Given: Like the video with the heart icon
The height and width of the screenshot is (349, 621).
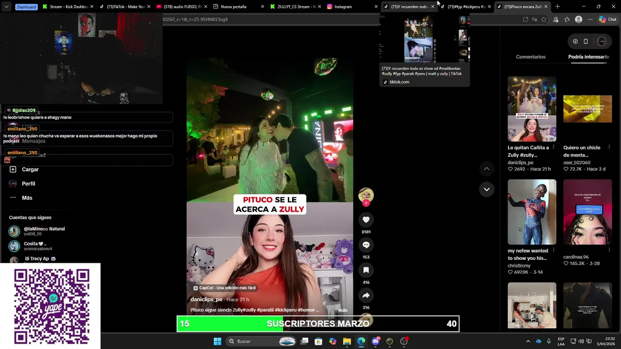Looking at the screenshot, I should pyautogui.click(x=366, y=220).
